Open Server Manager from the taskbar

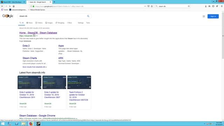9,124
